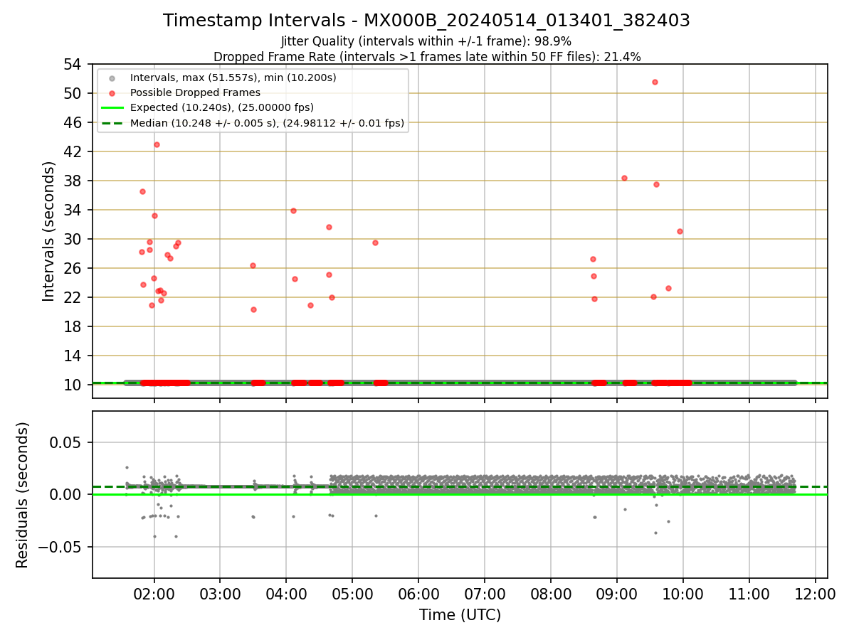854x640 pixels.
Task: Click the y-axis tick label 22
Action: pos(74,297)
